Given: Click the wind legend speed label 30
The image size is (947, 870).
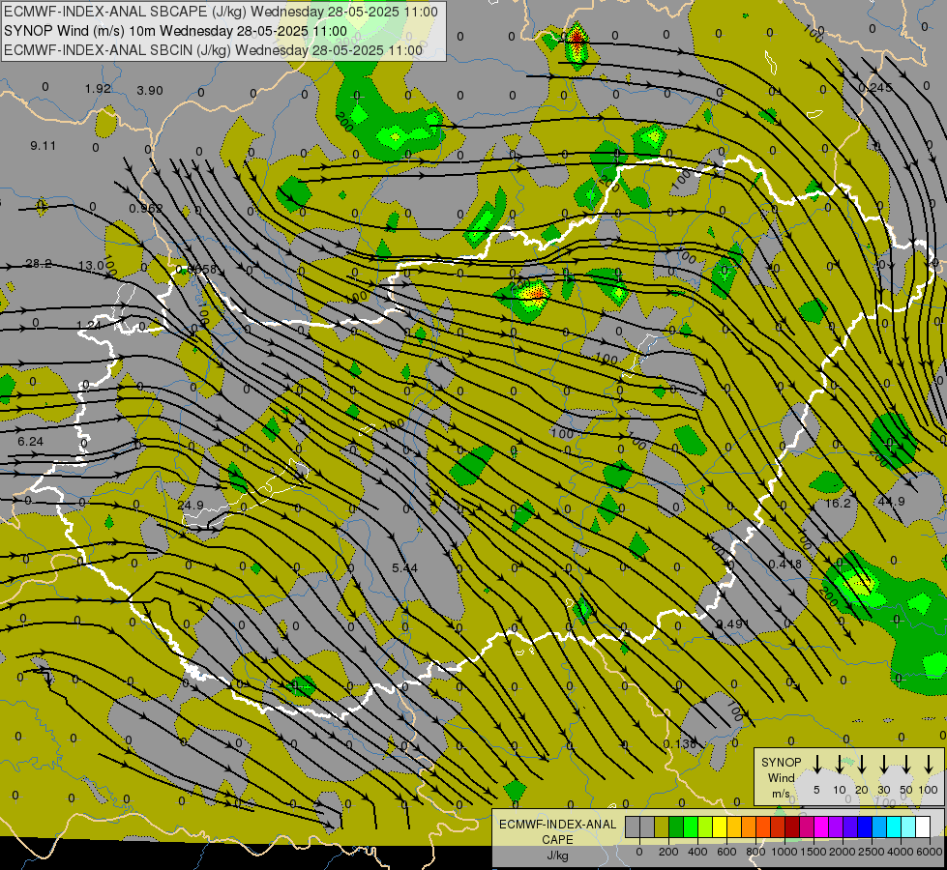Looking at the screenshot, I should [x=884, y=790].
